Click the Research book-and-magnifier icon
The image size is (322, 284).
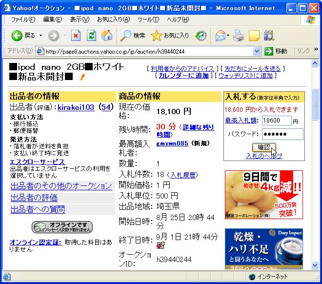click(269, 36)
